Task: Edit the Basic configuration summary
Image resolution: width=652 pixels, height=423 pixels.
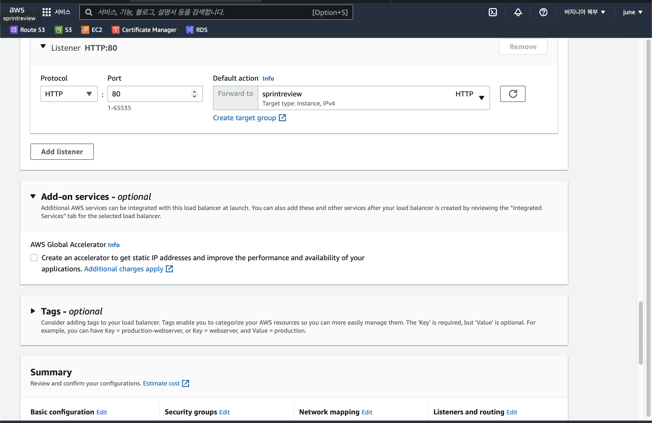Action: point(102,412)
